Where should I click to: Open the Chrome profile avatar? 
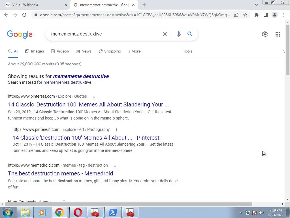pyautogui.click(x=275, y=15)
